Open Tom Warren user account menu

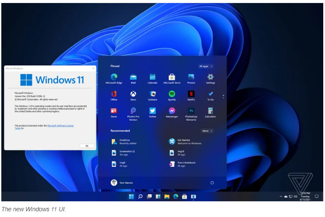click(122, 183)
